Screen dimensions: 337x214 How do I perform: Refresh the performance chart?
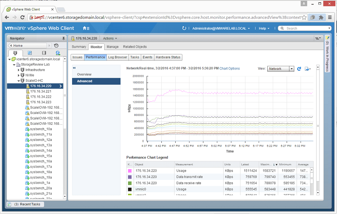(299, 69)
